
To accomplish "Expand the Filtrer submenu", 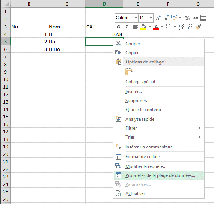I will [x=159, y=128].
